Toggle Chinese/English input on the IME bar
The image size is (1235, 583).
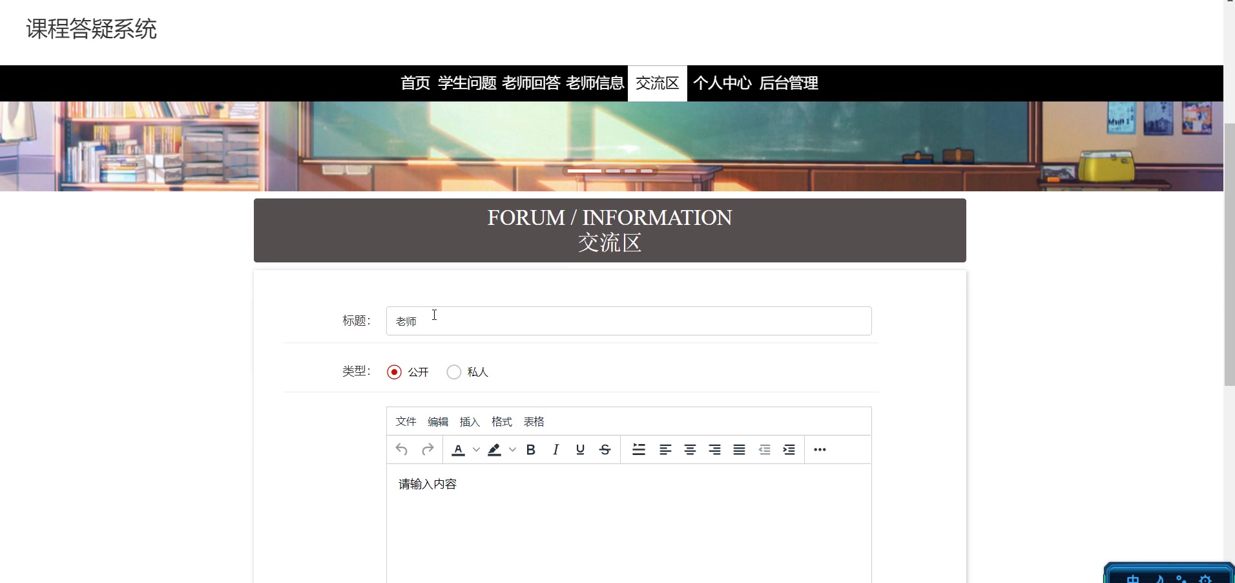[x=1133, y=580]
